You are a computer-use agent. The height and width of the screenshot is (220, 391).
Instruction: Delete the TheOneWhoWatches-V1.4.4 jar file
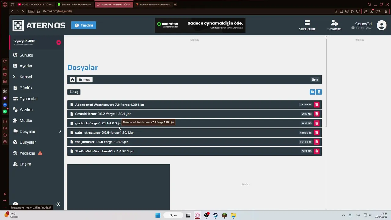316,151
